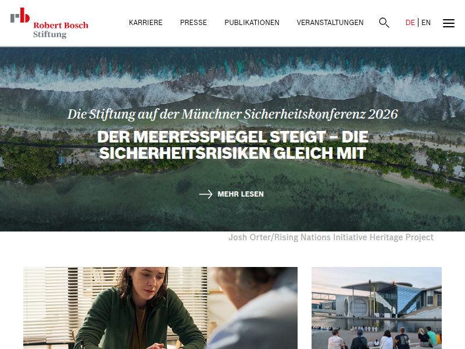Open the Meeresspiegel steigt headline
Screen dimensions: 465x349
pyautogui.click(x=233, y=145)
